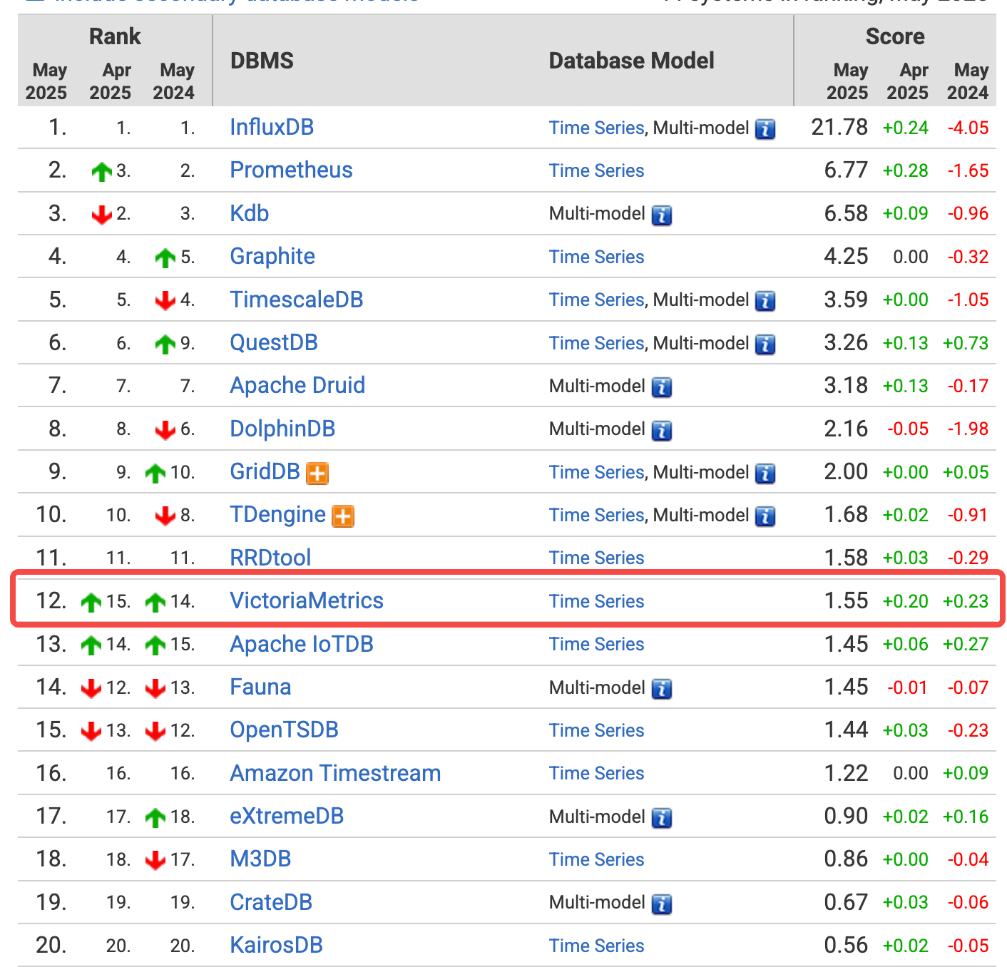Click the Time Series link in the Graphite row

[x=596, y=257]
